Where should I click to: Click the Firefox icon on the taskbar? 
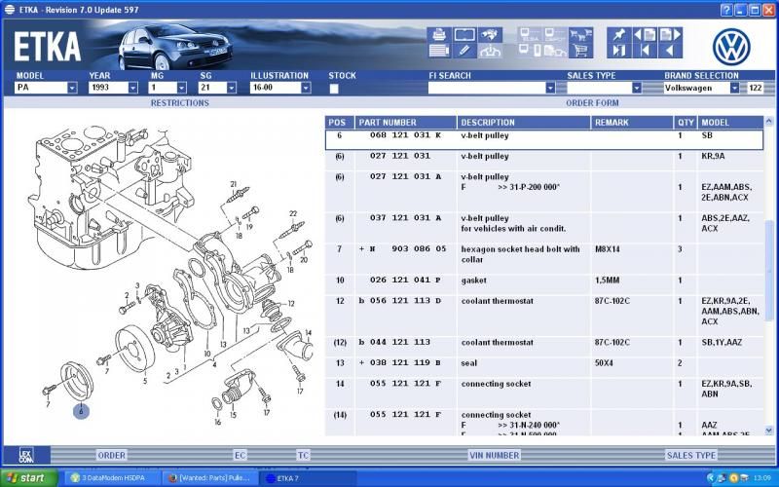coord(173,478)
